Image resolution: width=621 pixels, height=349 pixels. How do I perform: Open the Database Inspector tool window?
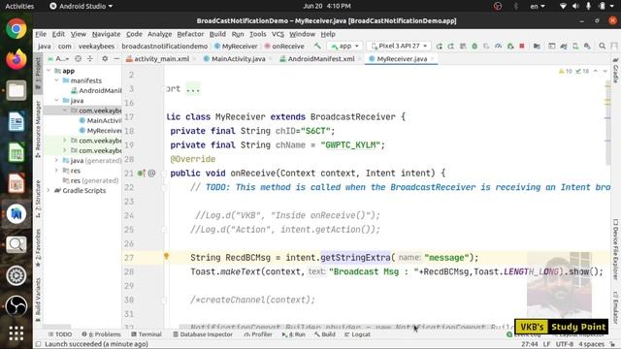[x=203, y=334]
